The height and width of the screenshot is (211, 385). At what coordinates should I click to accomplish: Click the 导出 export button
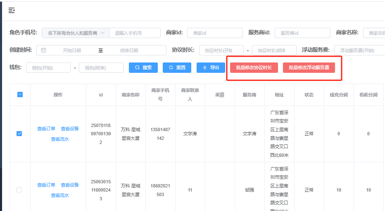(x=211, y=67)
